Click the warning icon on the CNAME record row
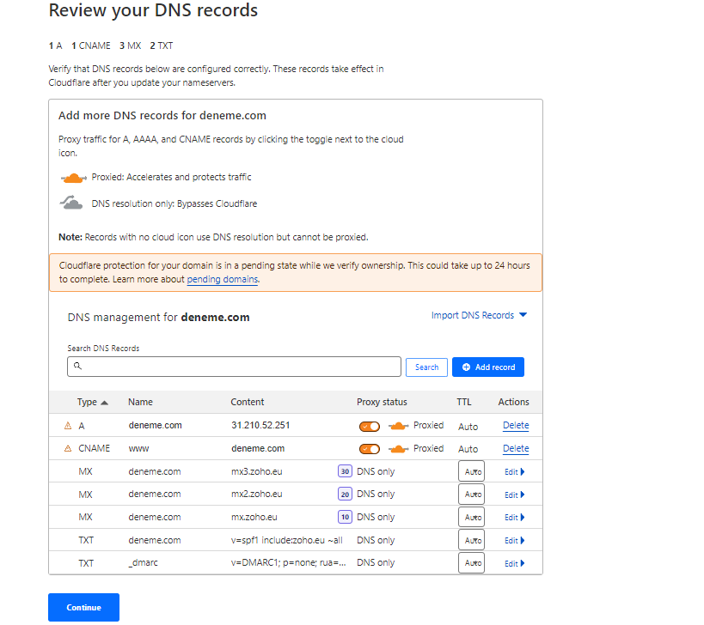 68,449
